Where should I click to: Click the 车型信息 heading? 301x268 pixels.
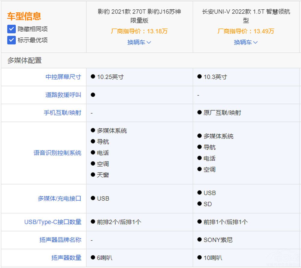pyautogui.click(x=24, y=16)
